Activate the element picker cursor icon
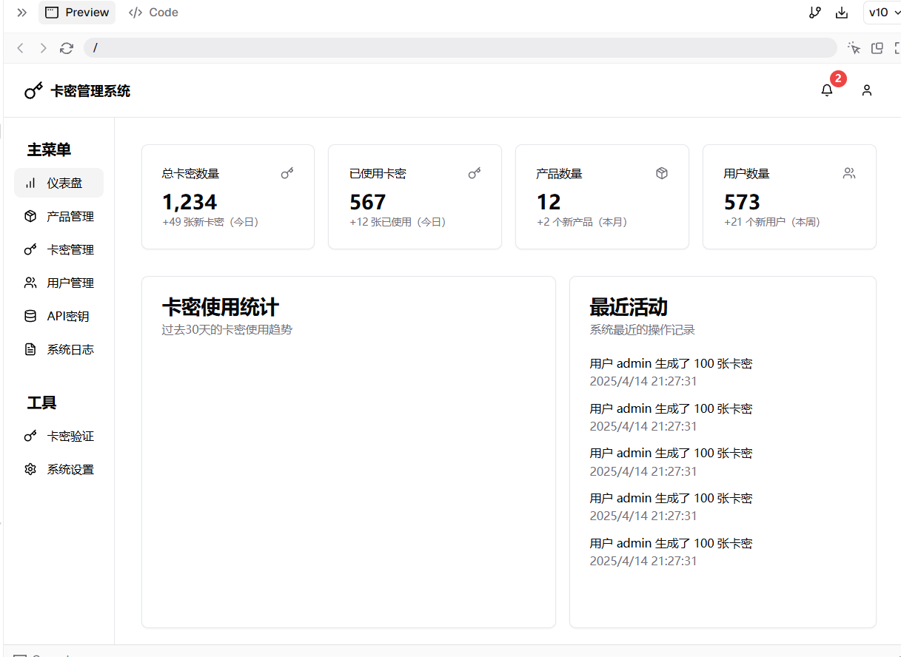This screenshot has width=901, height=657. 854,48
